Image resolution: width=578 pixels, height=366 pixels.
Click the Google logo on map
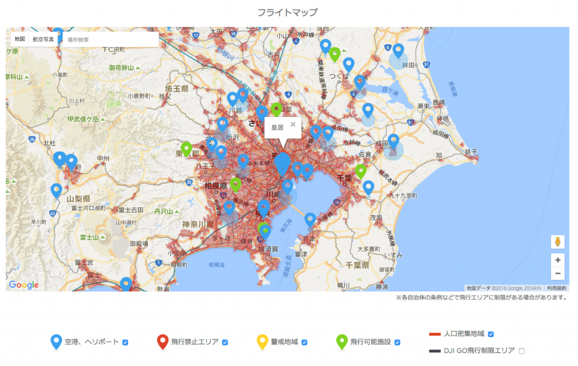click(x=24, y=285)
